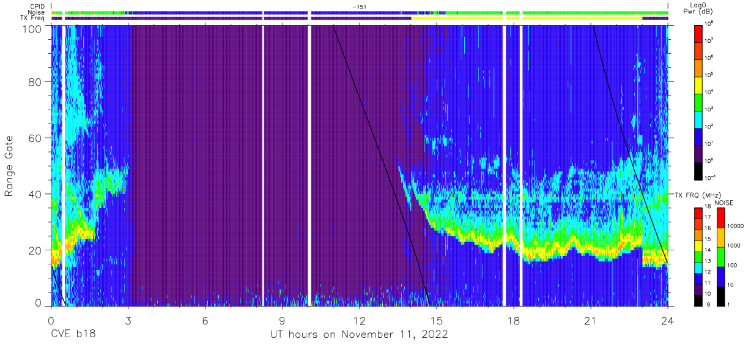Click the 'CVE b18' label
Screen dimensions: 751x347
[x=73, y=334]
